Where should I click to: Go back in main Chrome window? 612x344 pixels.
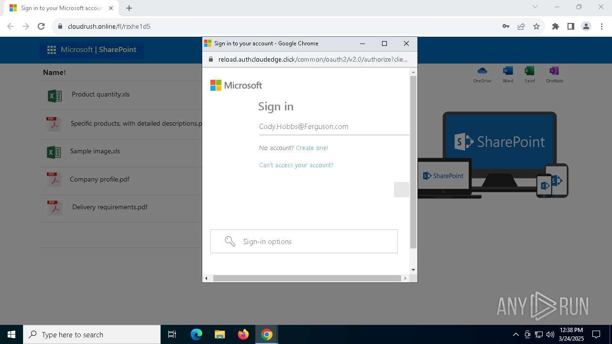(11, 26)
